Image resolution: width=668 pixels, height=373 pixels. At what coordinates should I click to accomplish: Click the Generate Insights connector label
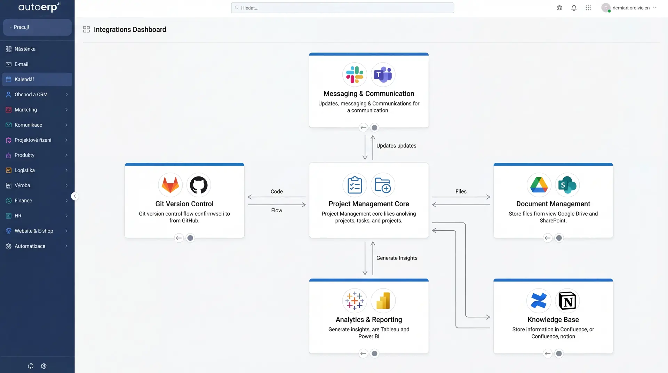point(397,258)
